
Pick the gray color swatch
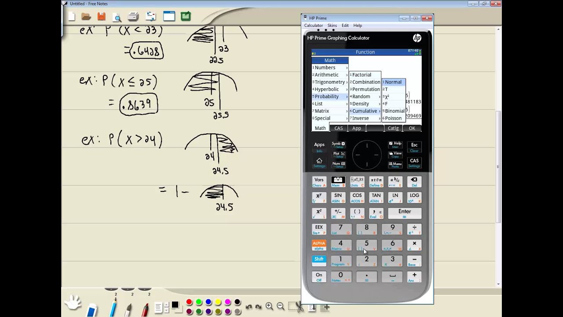click(238, 311)
